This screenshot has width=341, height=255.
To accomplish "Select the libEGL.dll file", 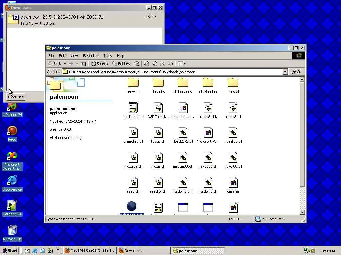I will click(158, 135).
